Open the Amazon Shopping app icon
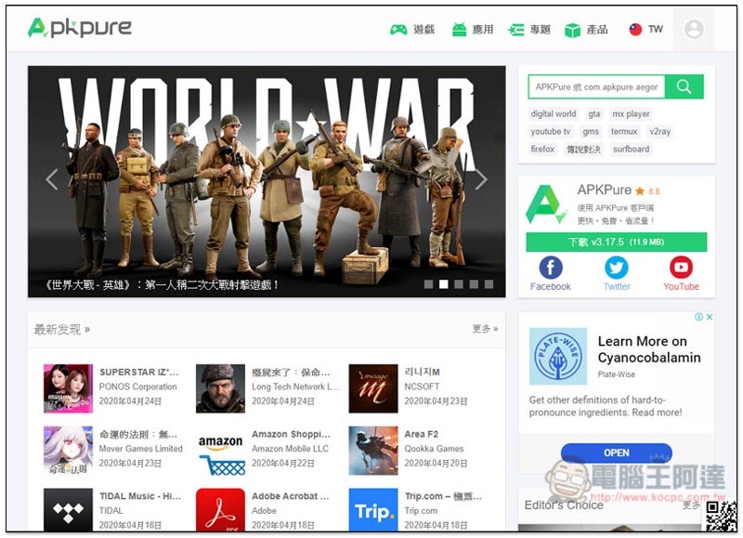 pyautogui.click(x=220, y=451)
